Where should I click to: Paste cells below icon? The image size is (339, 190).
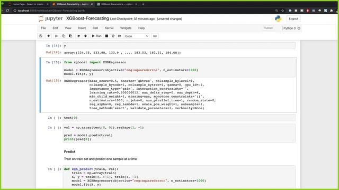70,36
